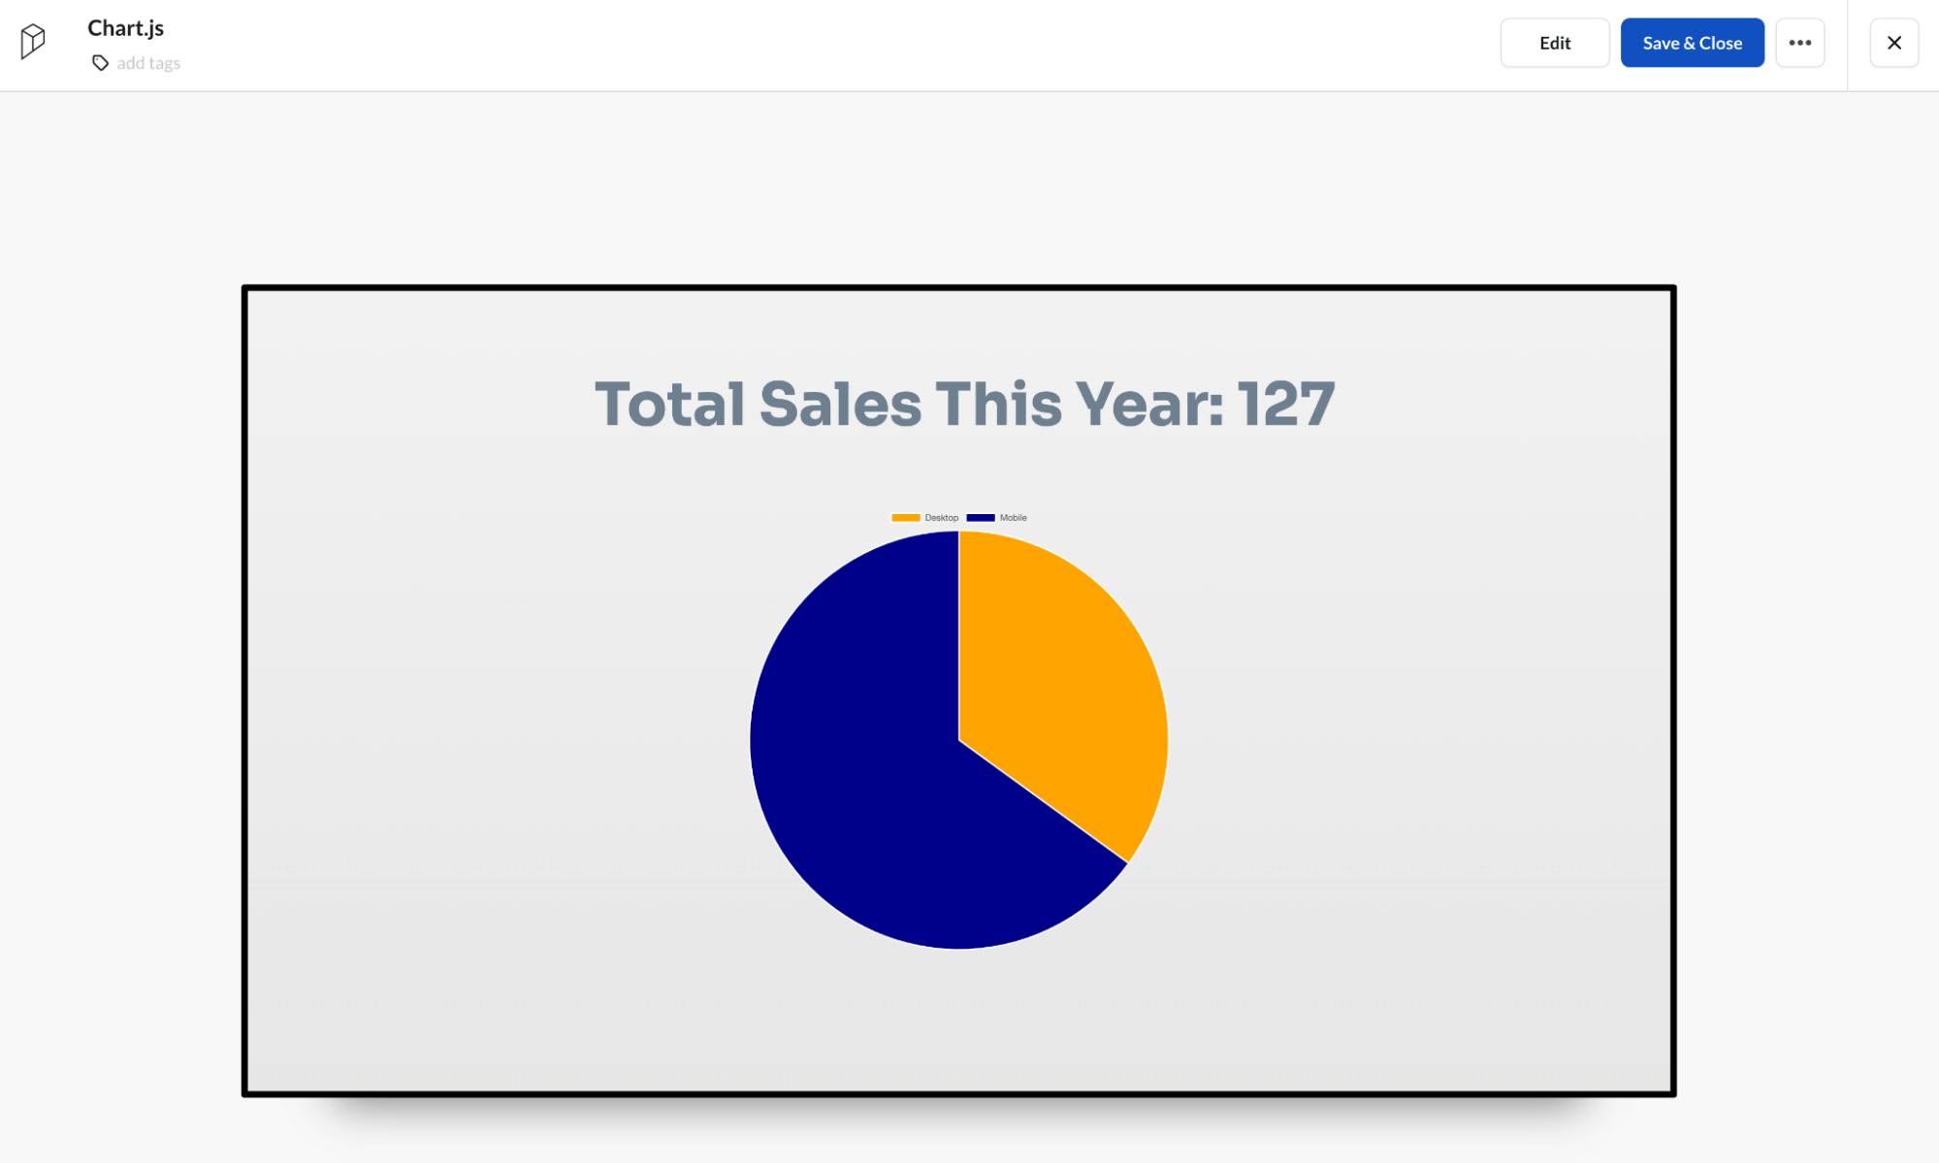Toggle the Desktop legend label

(941, 518)
